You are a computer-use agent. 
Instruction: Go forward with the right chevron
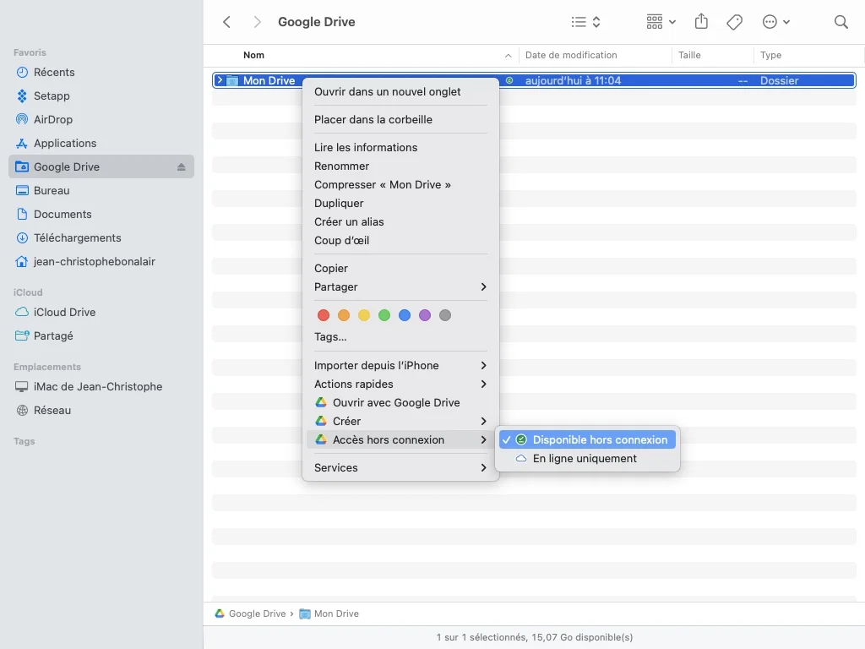(257, 22)
